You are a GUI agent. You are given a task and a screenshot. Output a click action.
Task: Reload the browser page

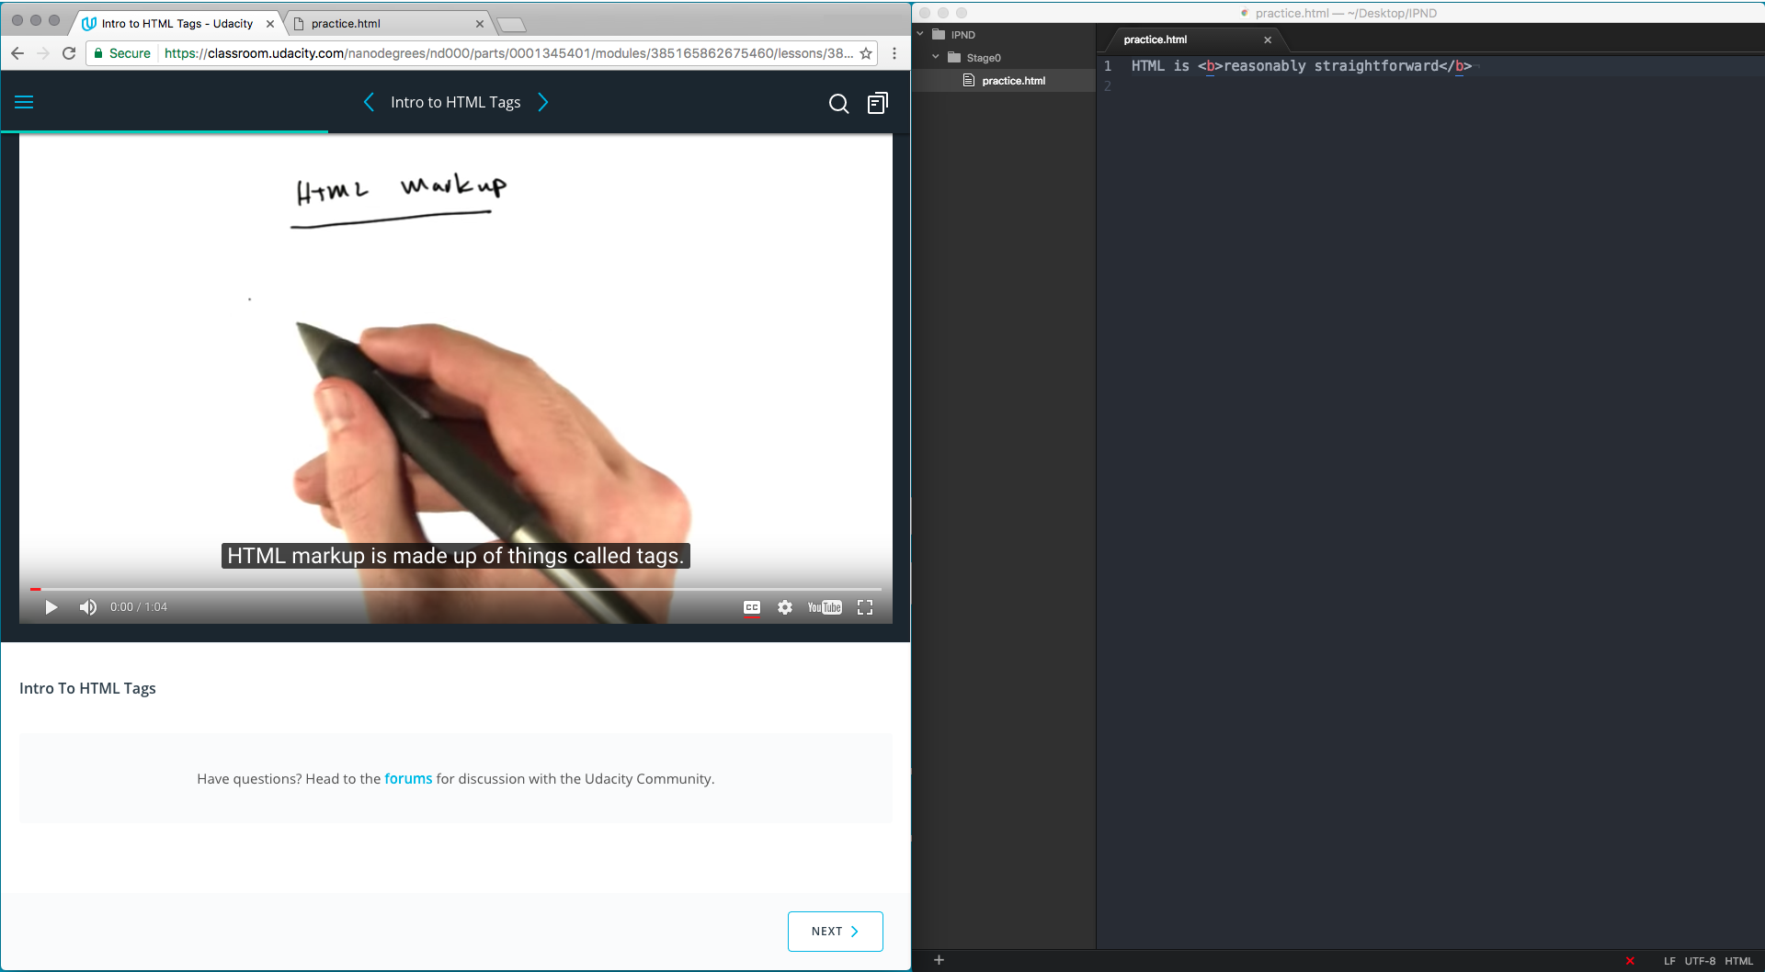pos(69,53)
